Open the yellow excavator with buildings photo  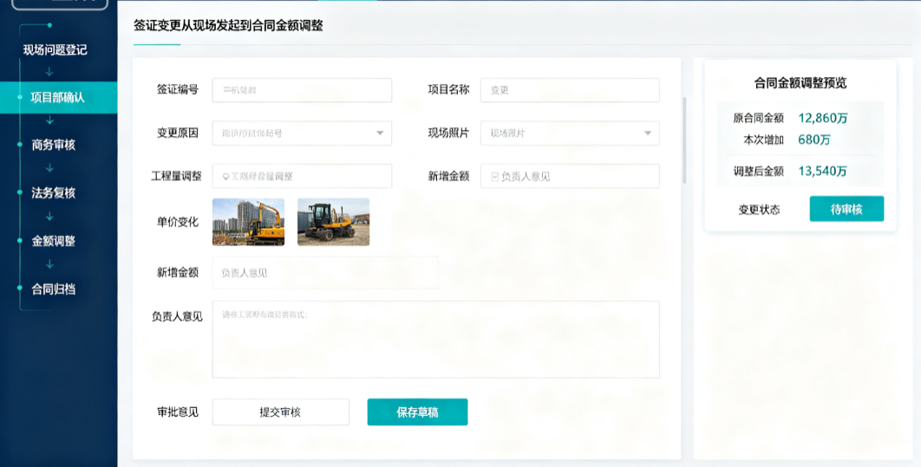click(x=248, y=222)
